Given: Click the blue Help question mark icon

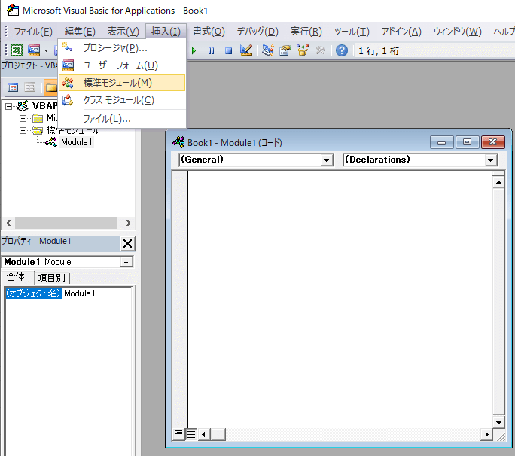Looking at the screenshot, I should click(x=342, y=50).
